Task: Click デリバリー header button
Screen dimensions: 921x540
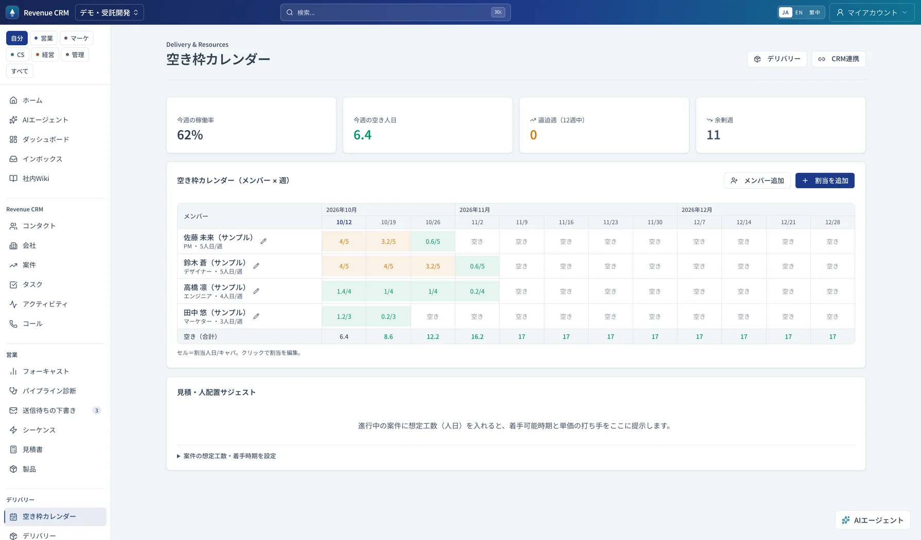Action: point(777,59)
